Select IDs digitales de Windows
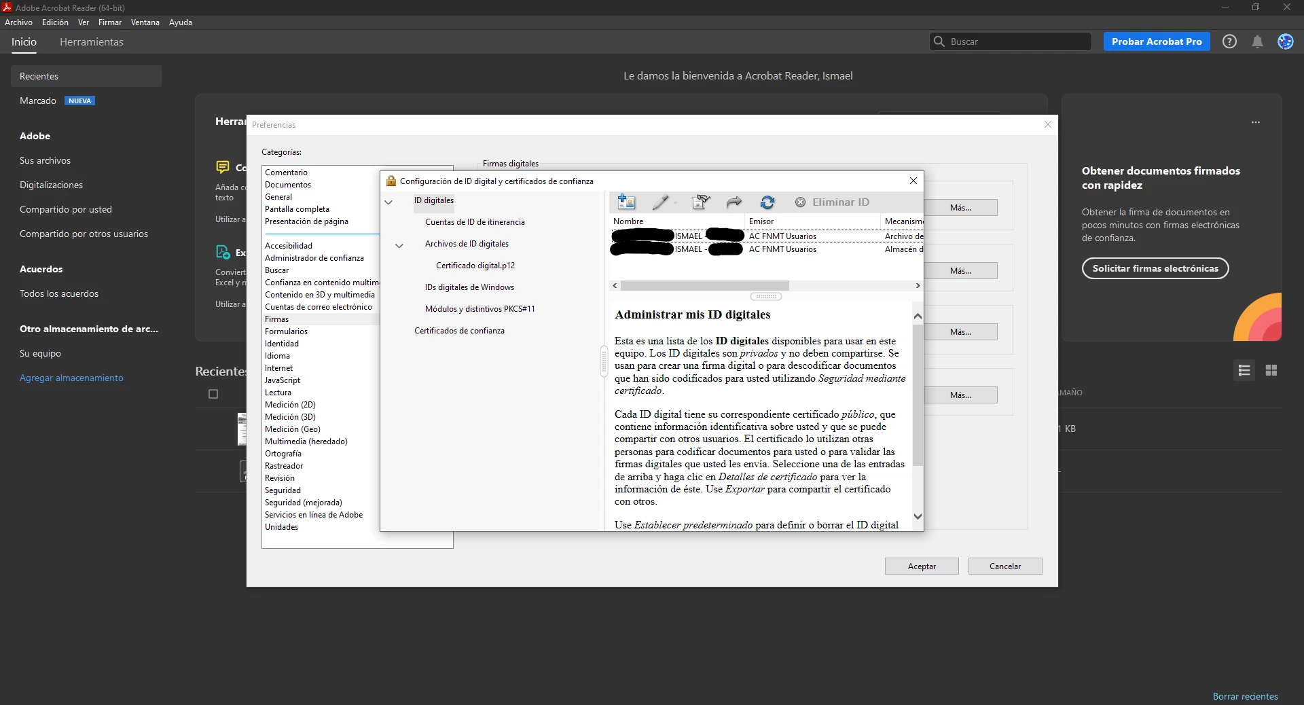 (x=469, y=287)
